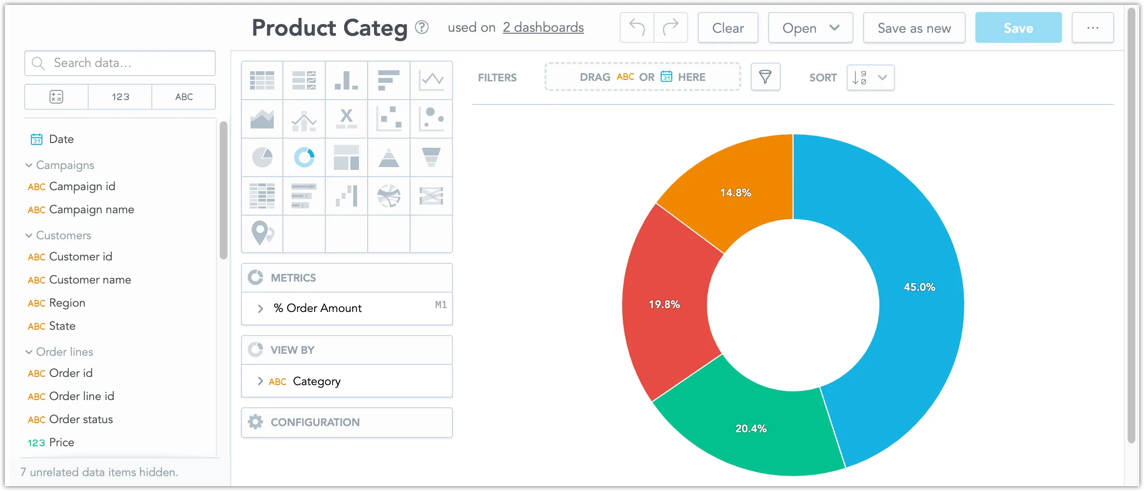Open the sort order dropdown
The height and width of the screenshot is (491, 1144).
[x=870, y=77]
